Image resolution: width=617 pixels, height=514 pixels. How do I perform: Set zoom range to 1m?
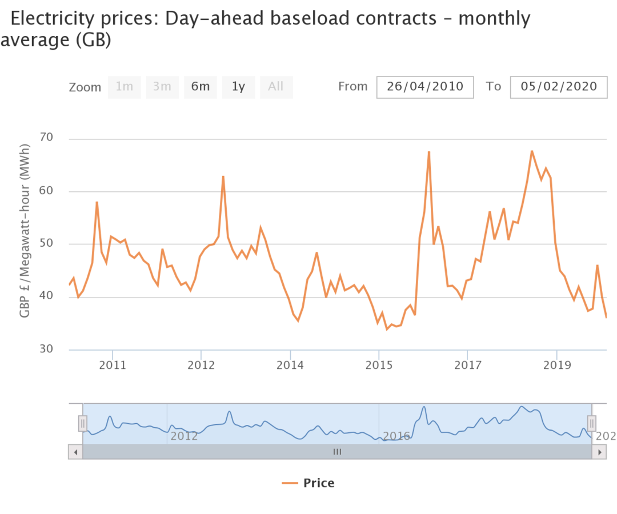click(x=124, y=87)
